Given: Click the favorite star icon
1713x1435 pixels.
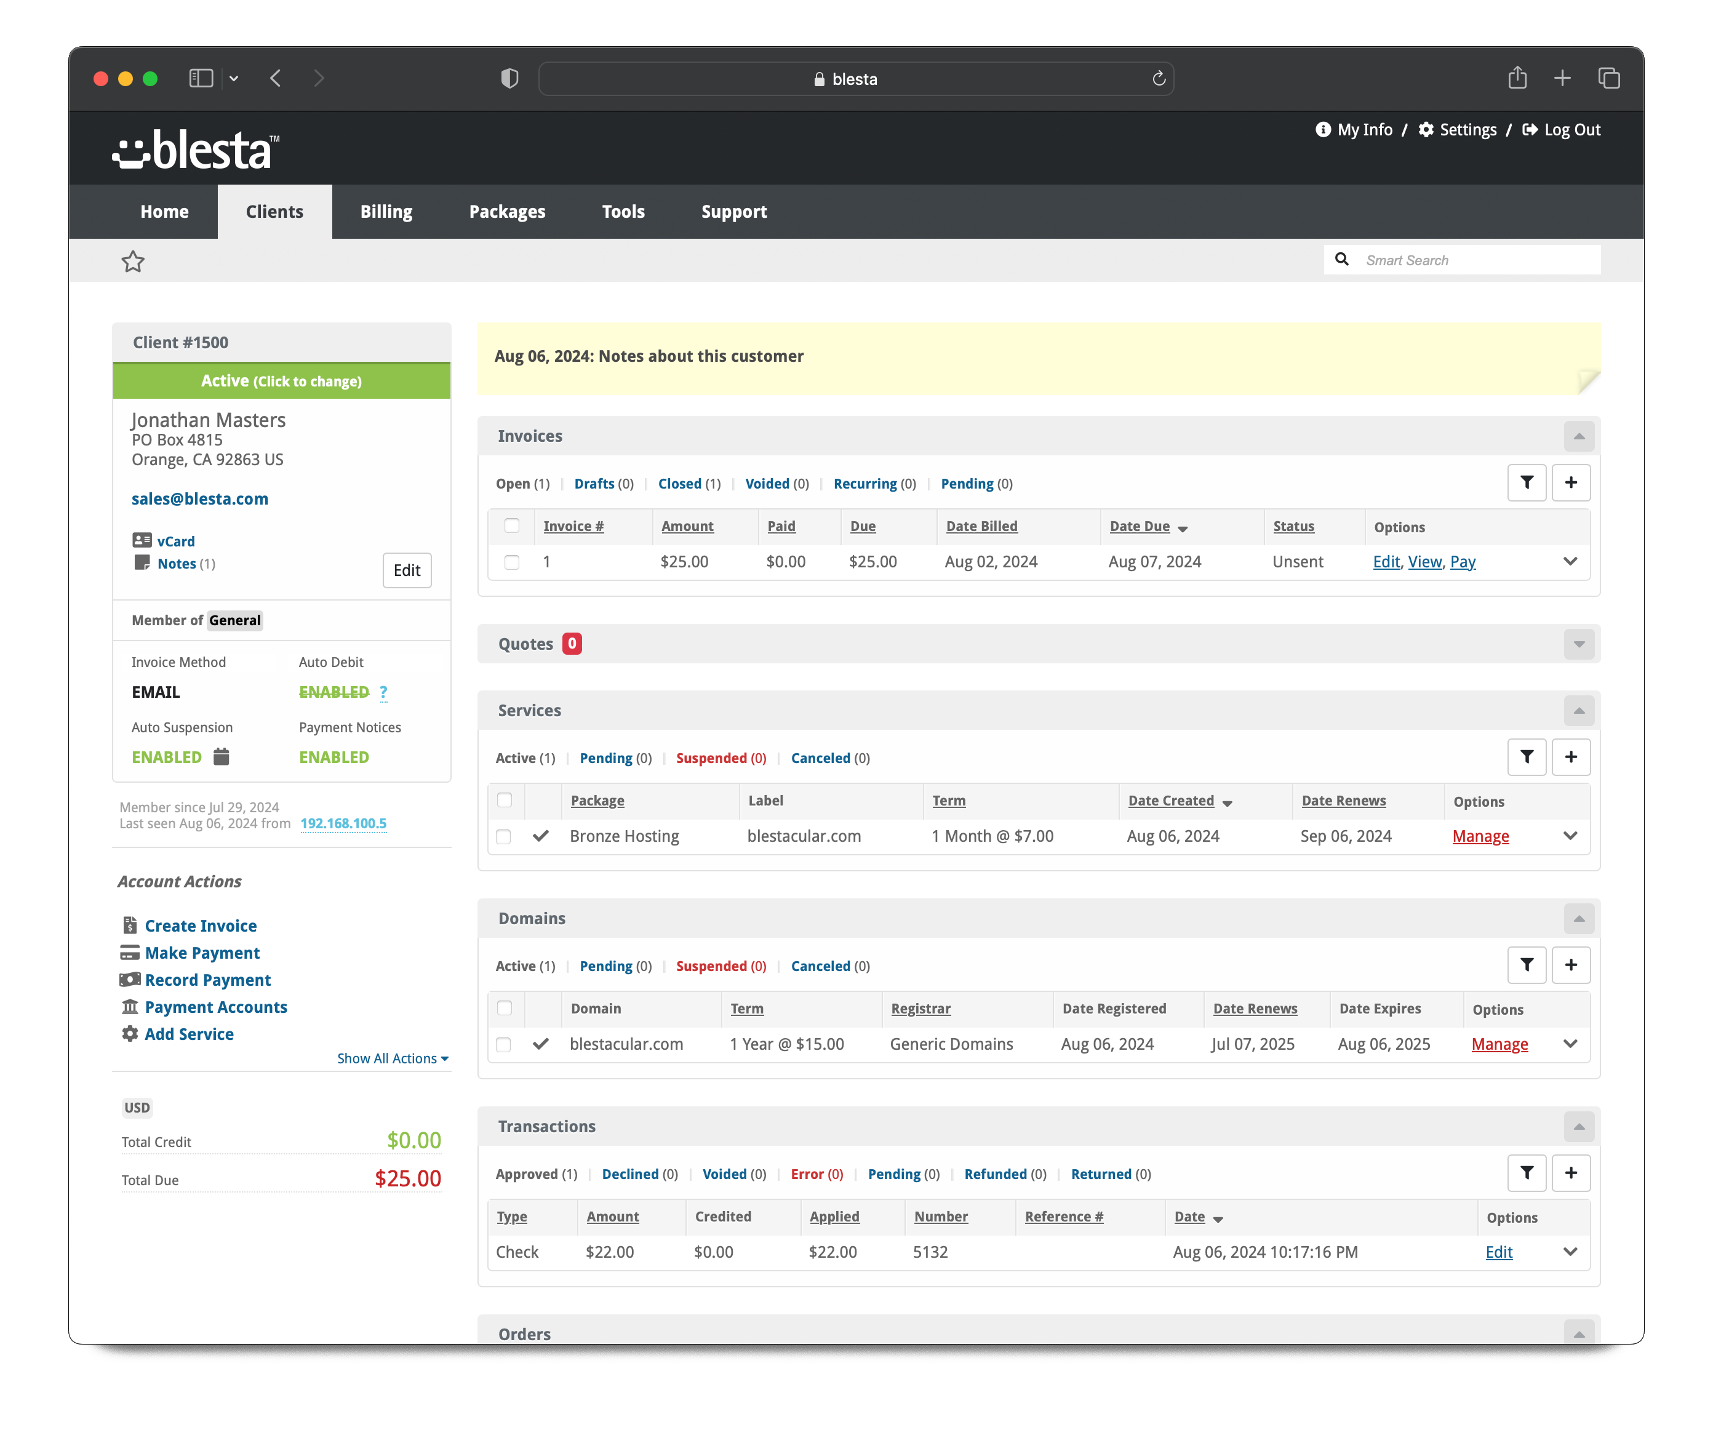Looking at the screenshot, I should 133,261.
